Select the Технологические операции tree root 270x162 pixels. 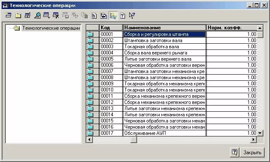pyautogui.click(x=51, y=28)
